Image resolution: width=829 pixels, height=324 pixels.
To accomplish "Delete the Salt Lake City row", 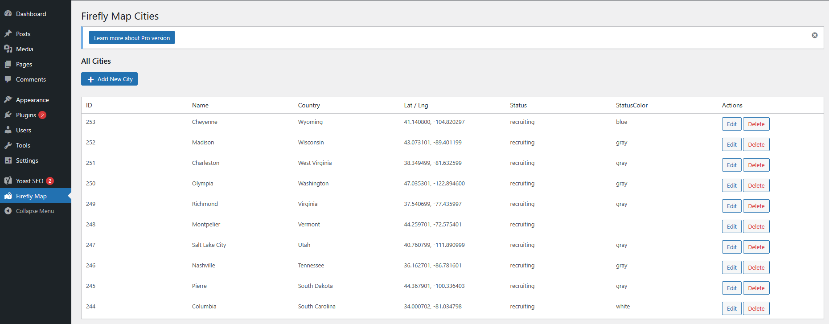I will point(756,247).
